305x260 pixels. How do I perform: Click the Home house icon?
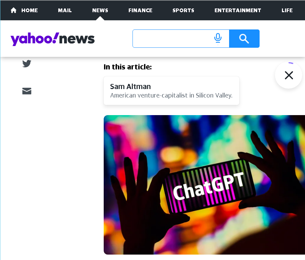pyautogui.click(x=14, y=10)
